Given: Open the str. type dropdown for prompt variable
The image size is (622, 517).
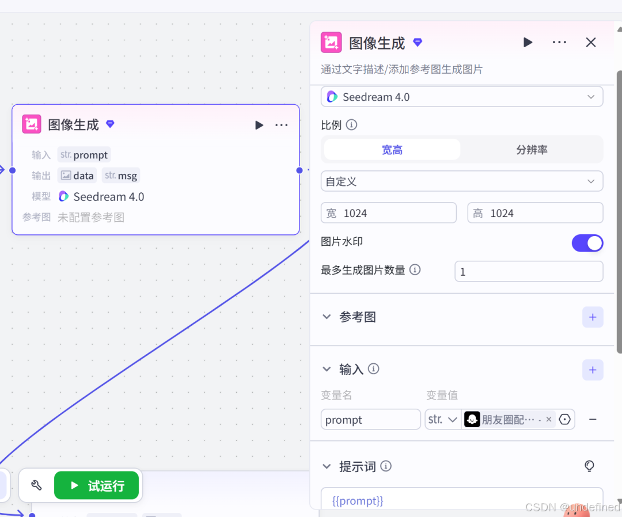Looking at the screenshot, I should [x=442, y=419].
